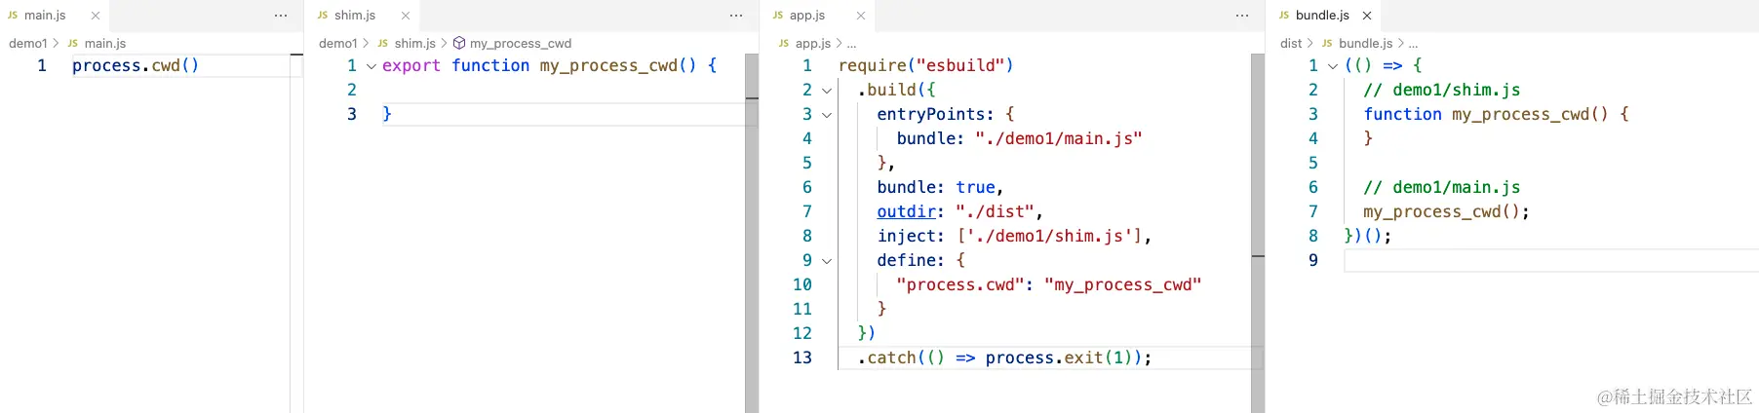Click JS file icon on bundle.js tab
The width and height of the screenshot is (1759, 413).
(x=1284, y=16)
